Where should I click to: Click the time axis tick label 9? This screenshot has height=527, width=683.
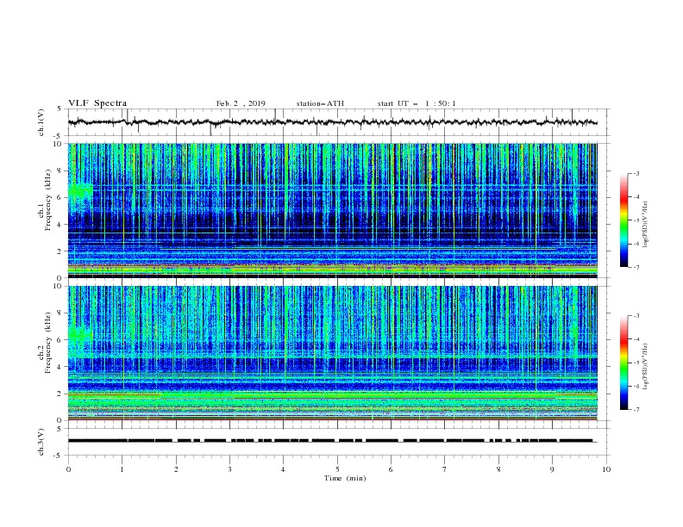click(552, 469)
